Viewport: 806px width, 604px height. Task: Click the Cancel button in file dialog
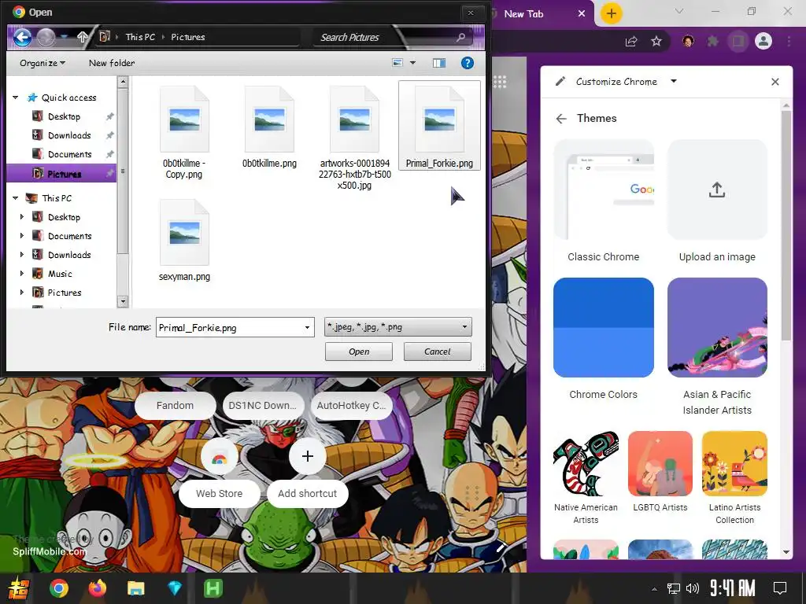(438, 352)
